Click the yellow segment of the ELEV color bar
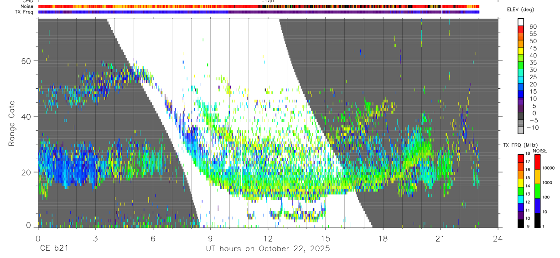This screenshot has height=258, width=560. click(521, 51)
